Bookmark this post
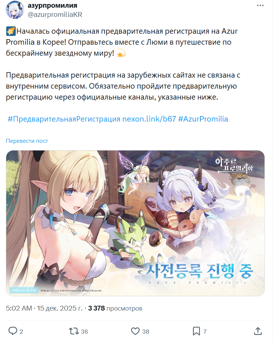Viewport: 274px width, 342px height. coord(196,331)
